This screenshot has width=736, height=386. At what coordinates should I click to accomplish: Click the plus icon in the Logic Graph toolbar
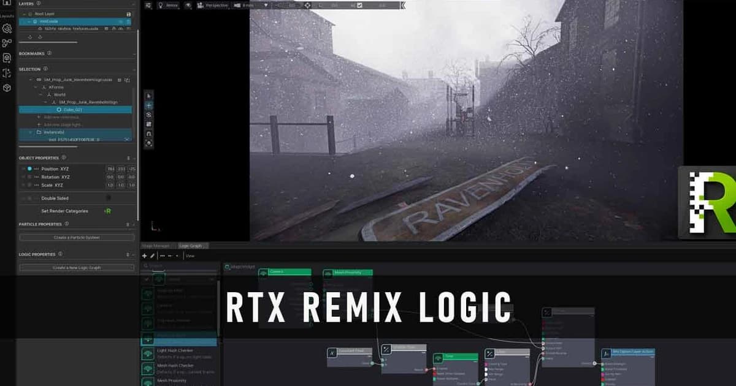145,256
